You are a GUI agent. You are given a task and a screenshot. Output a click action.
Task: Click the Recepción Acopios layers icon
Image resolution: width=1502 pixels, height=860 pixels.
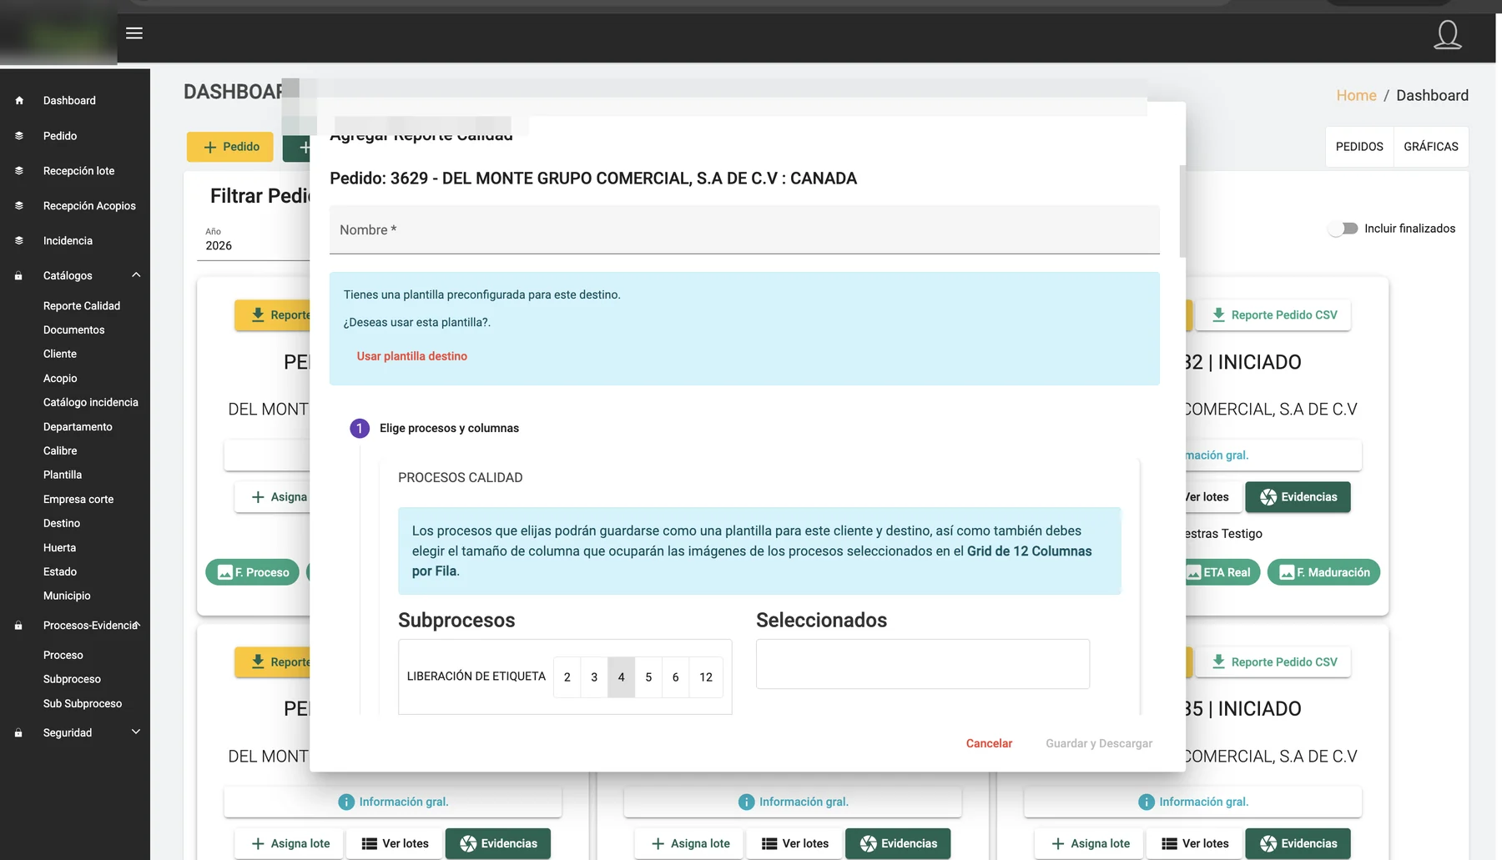[19, 205]
